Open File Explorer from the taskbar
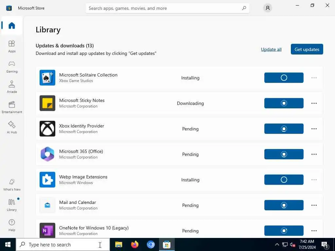Image resolution: width=335 pixels, height=251 pixels. [x=118, y=244]
